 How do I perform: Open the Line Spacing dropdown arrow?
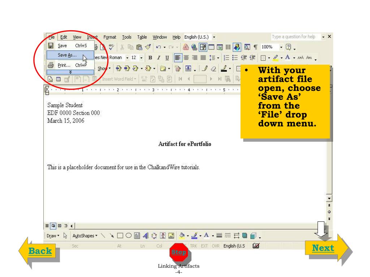pos(218,58)
